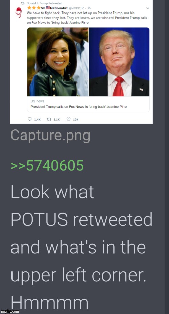Like the tweet with the heart icon
Image resolution: width=169 pixels, height=314 pixels.
(69, 119)
